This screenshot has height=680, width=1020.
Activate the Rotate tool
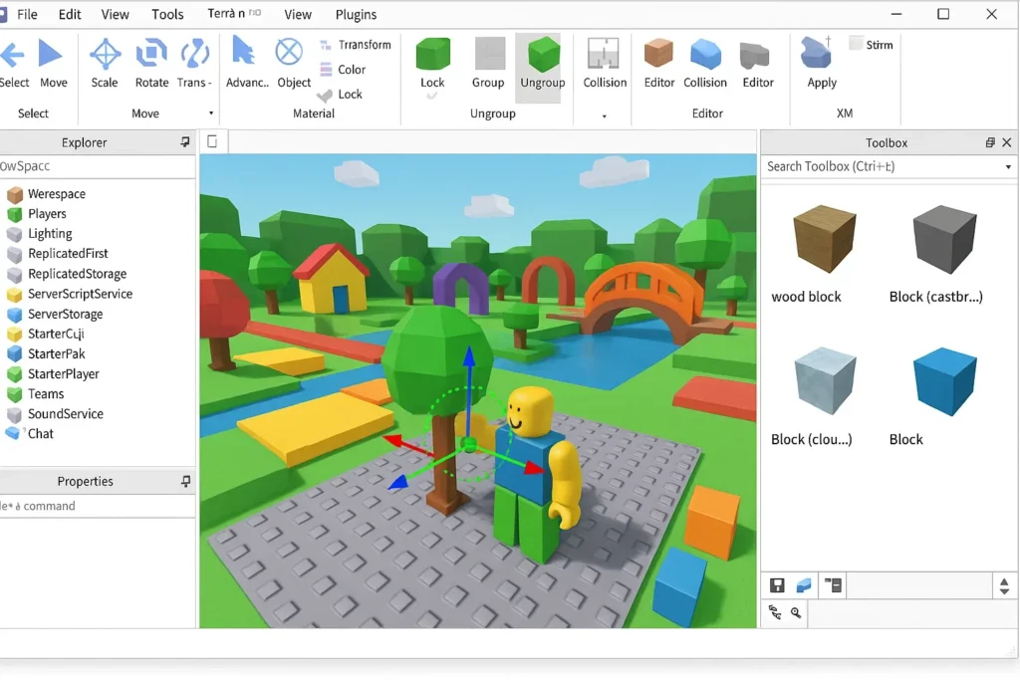(151, 62)
